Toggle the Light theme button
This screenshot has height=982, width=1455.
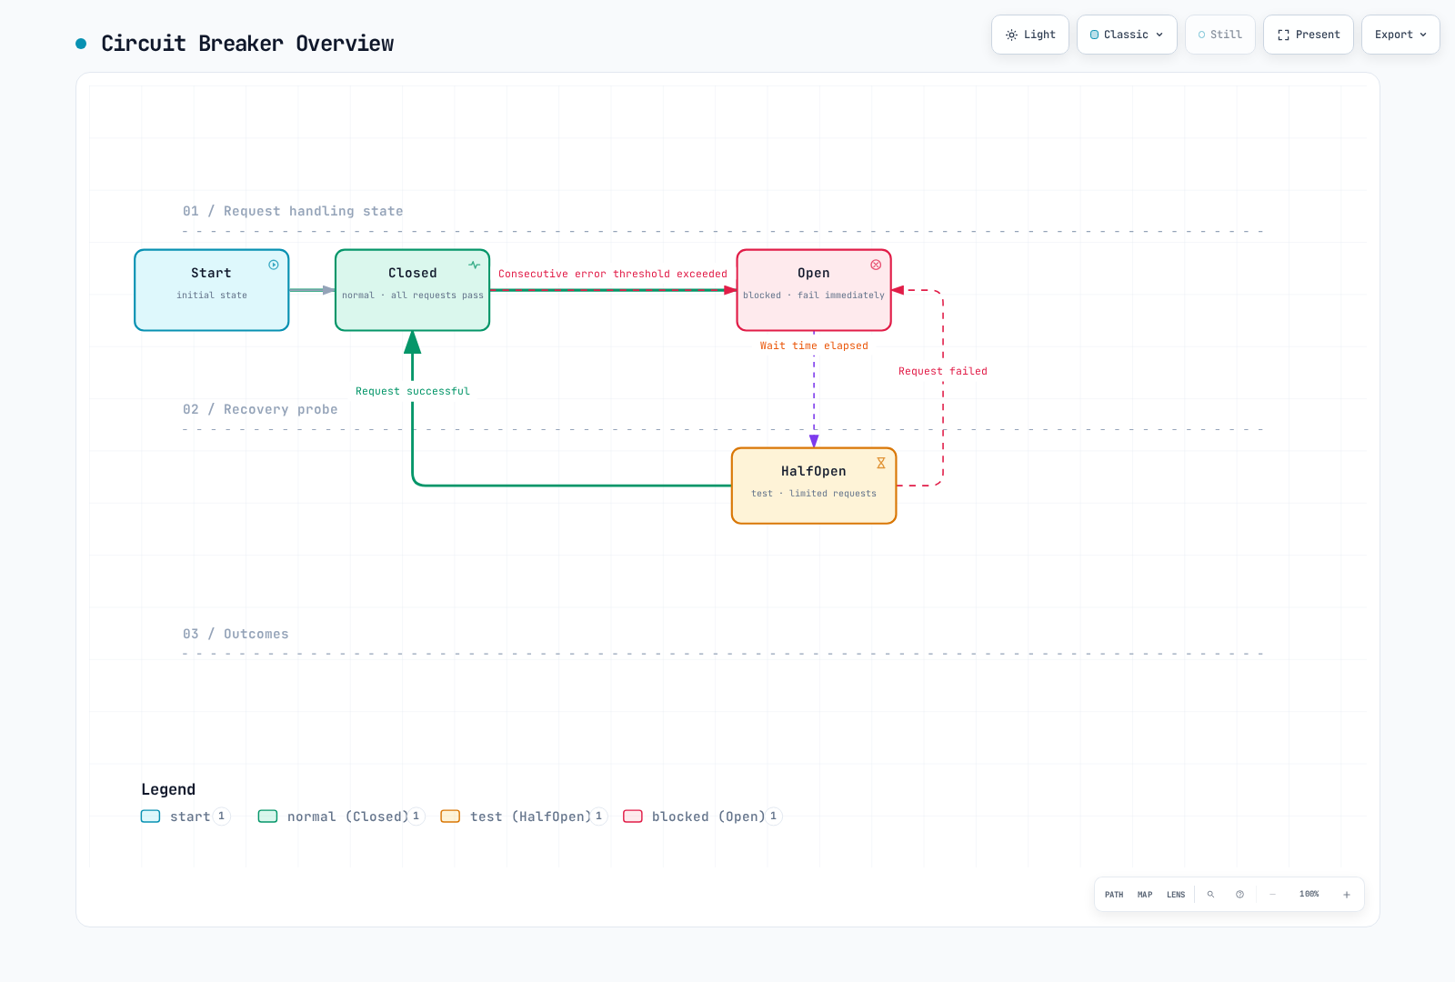tap(1030, 35)
